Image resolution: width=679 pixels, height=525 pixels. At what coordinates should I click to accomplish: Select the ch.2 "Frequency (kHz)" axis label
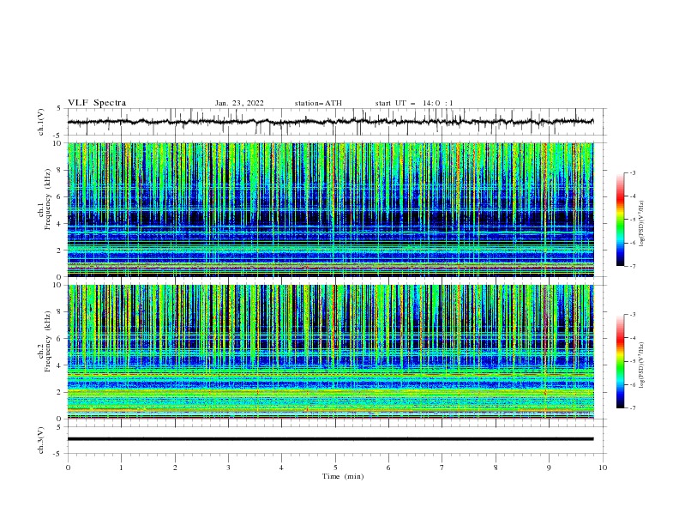[47, 341]
